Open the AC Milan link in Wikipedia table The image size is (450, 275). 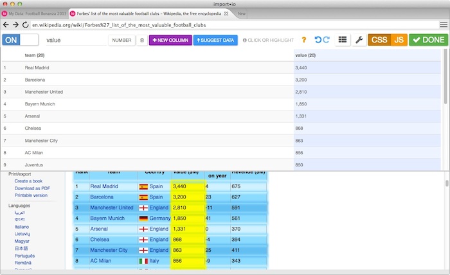[x=100, y=261]
